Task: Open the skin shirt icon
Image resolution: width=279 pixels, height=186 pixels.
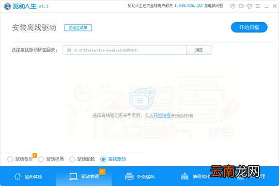Action: (x=250, y=6)
